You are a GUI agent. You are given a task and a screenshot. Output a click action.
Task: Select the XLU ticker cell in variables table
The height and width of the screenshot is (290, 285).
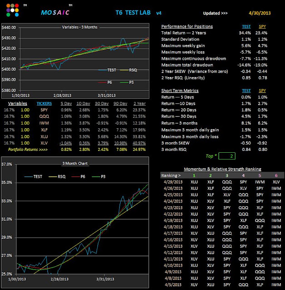tap(44, 137)
